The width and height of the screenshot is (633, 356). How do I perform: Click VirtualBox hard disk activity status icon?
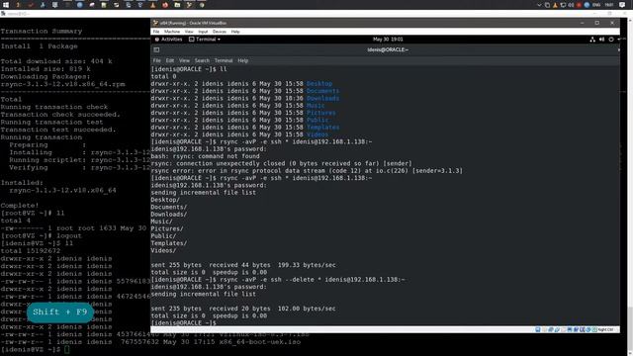(538, 329)
